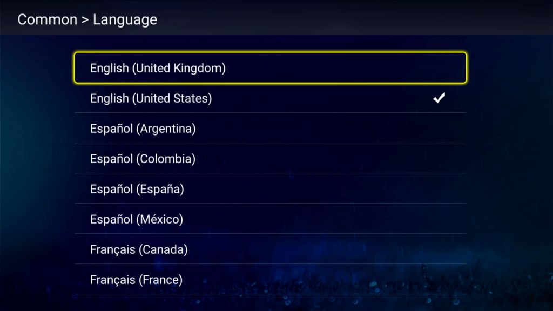
Task: Choose British English from the language list
Action: point(270,69)
